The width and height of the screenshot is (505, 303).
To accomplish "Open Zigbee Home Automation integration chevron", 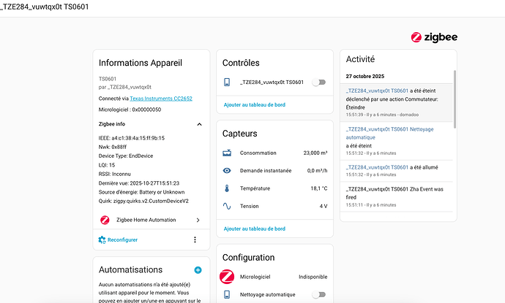I will click(x=198, y=220).
